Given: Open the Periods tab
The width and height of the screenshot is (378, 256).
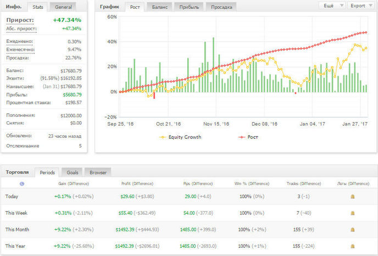Looking at the screenshot, I should (47, 173).
